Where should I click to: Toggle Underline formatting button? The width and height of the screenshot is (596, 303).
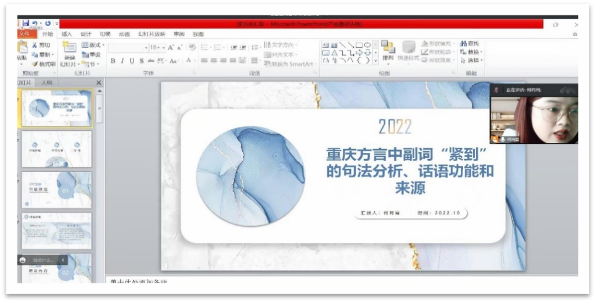click(x=132, y=61)
